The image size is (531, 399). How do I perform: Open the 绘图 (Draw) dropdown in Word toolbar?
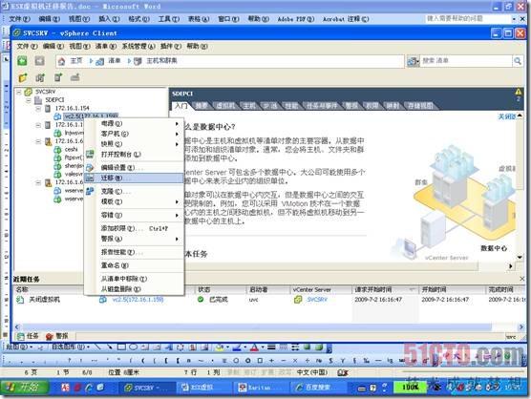[20, 346]
